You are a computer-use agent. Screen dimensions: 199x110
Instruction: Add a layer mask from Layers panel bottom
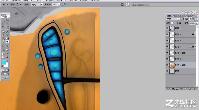click(x=177, y=89)
